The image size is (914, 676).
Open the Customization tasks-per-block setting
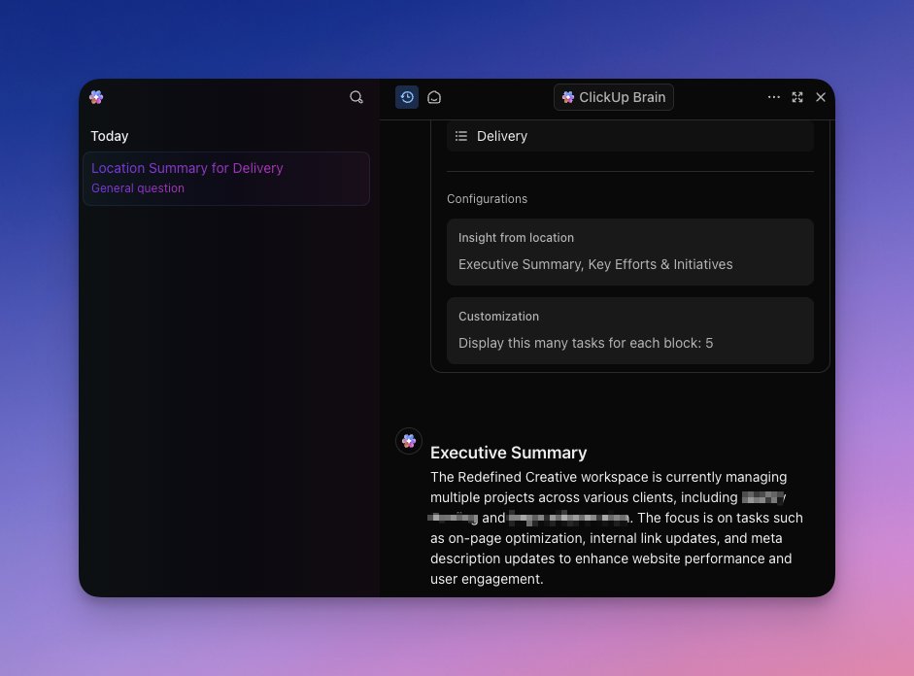630,330
